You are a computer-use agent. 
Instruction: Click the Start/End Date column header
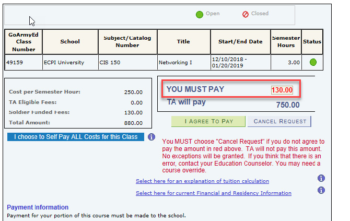click(240, 41)
